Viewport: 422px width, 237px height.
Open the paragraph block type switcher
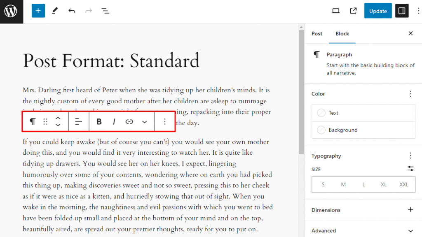coord(33,121)
